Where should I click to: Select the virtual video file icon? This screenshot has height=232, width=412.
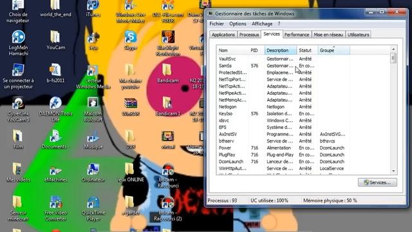point(168,139)
